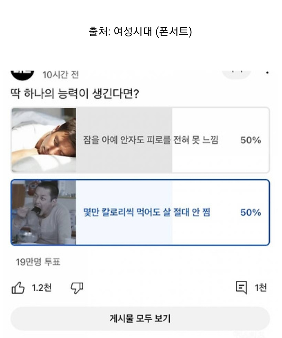Screen dimensions: 282x338
Task: Select poll option '몇만 칼로리씩 먹어도 살 절대 안 찜'
Action: pyautogui.click(x=147, y=213)
